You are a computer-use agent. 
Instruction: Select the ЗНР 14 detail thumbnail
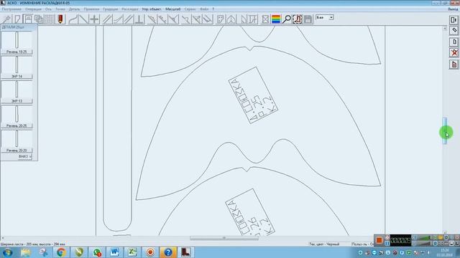[x=17, y=67]
